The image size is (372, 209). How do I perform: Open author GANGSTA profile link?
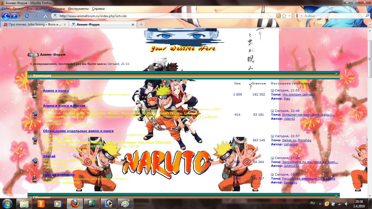pyautogui.click(x=291, y=166)
